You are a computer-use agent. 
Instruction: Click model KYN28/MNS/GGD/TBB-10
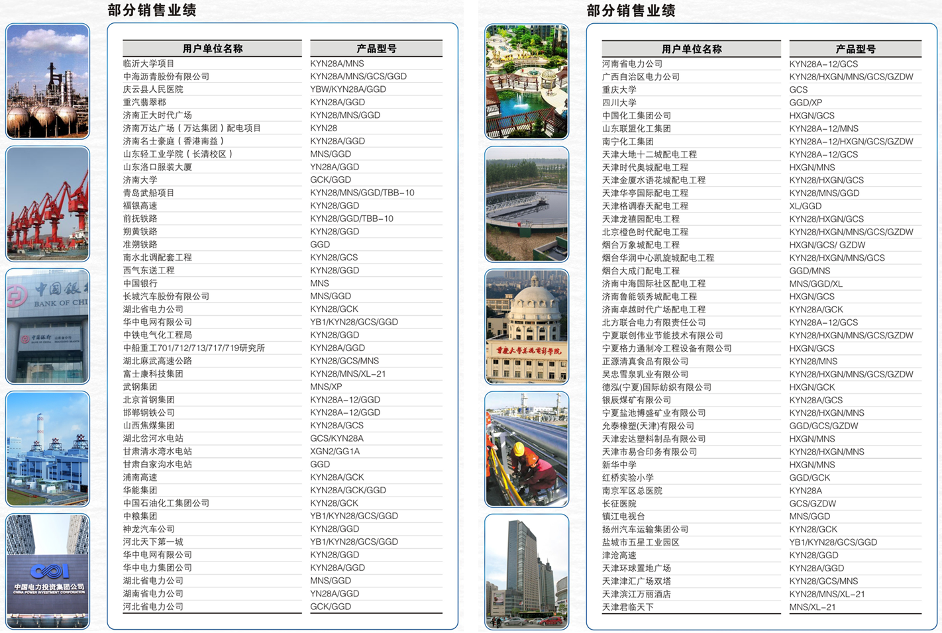click(x=362, y=193)
